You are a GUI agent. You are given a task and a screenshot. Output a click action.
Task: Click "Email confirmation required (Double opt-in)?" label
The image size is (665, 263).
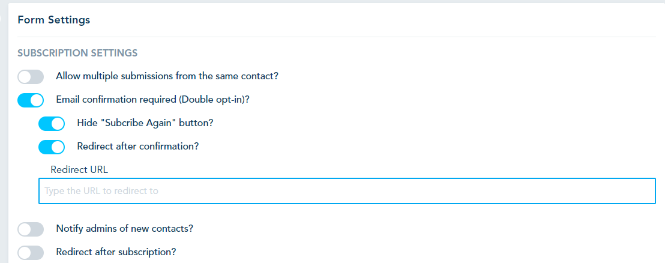click(x=152, y=99)
